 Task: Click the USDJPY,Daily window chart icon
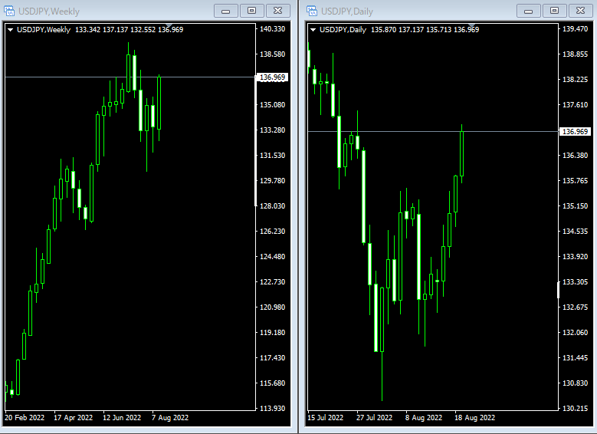(311, 11)
